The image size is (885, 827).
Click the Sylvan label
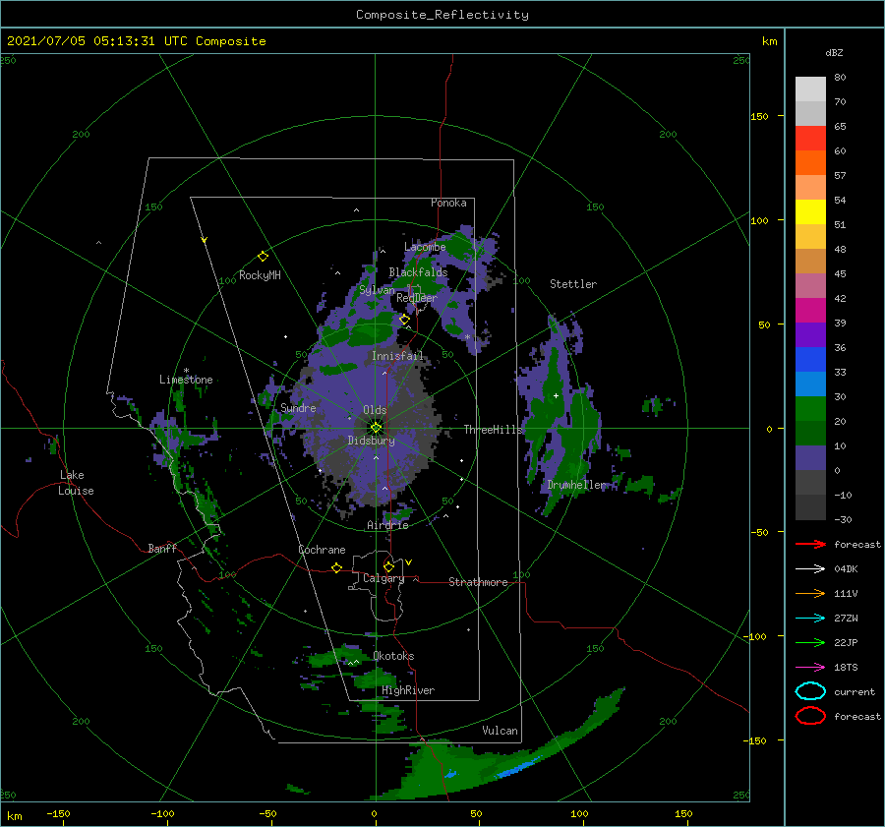tap(377, 290)
